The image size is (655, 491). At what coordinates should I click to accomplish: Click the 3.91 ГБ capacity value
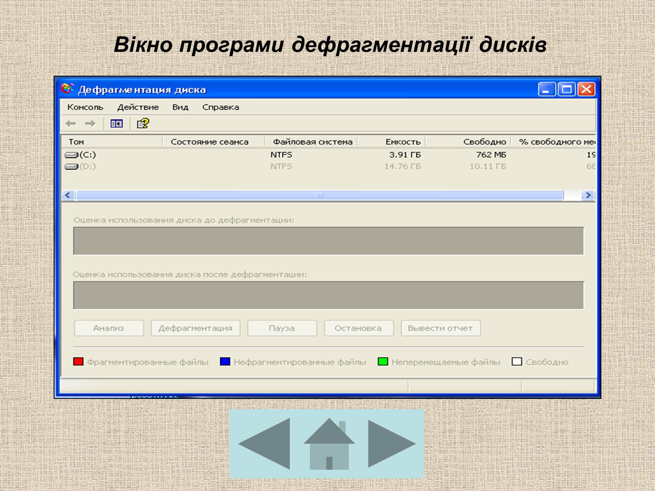pos(405,155)
